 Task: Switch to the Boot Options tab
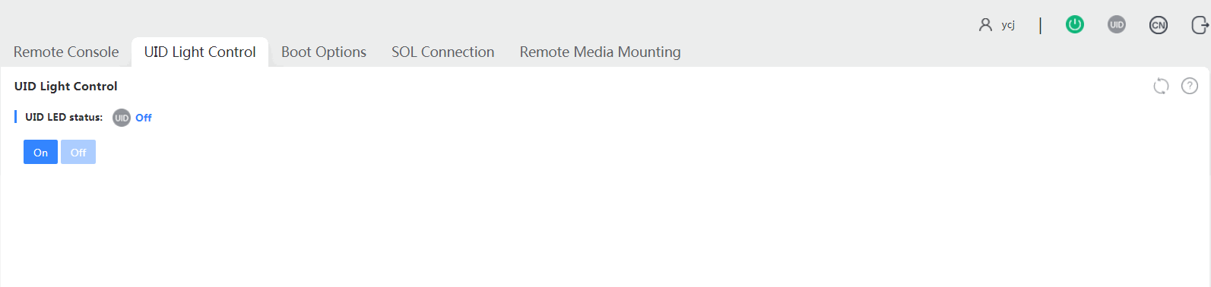[x=324, y=52]
